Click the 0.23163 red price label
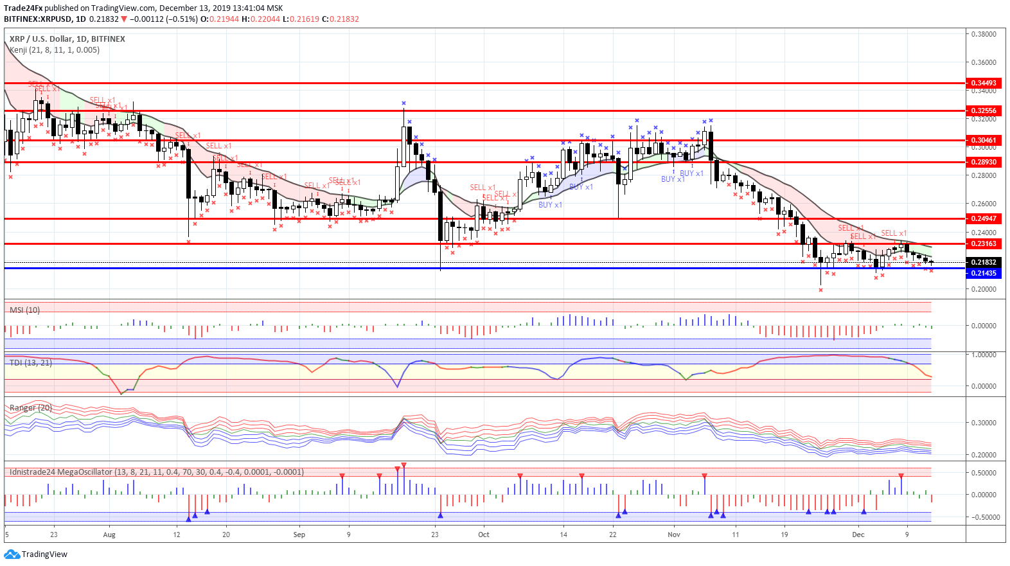 (x=983, y=243)
